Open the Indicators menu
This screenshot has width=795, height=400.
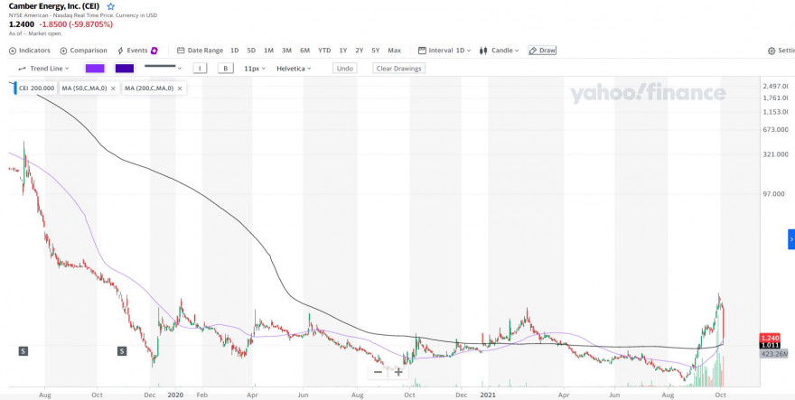click(30, 51)
